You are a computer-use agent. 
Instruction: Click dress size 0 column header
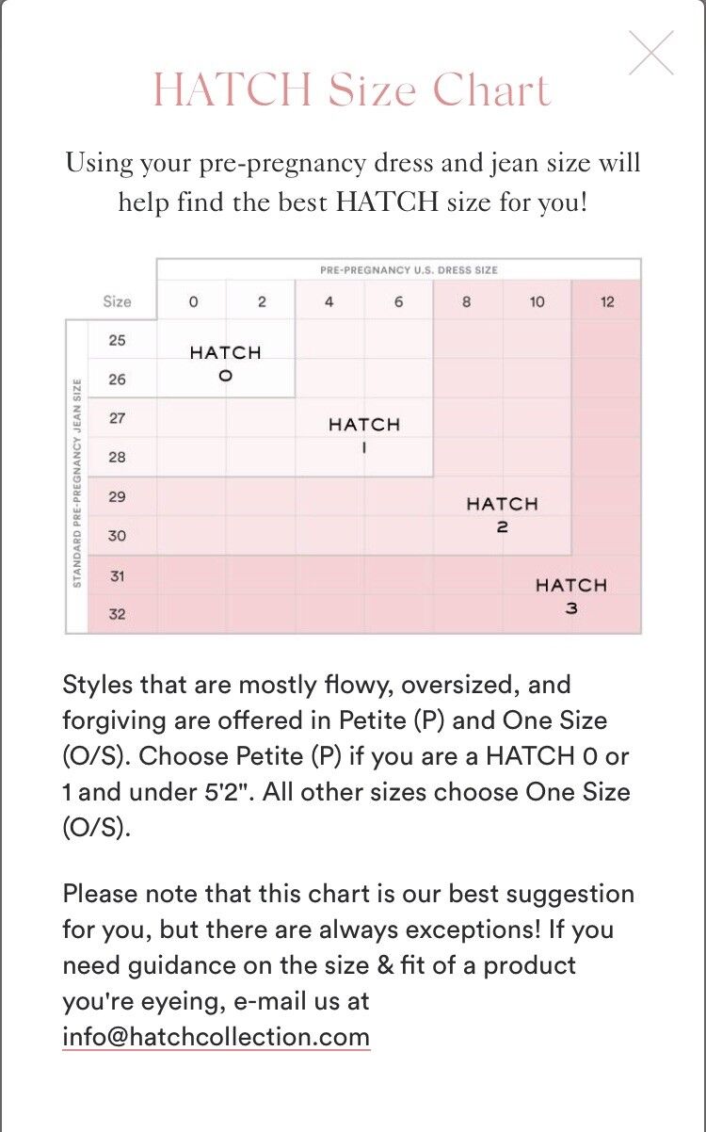coord(193,302)
